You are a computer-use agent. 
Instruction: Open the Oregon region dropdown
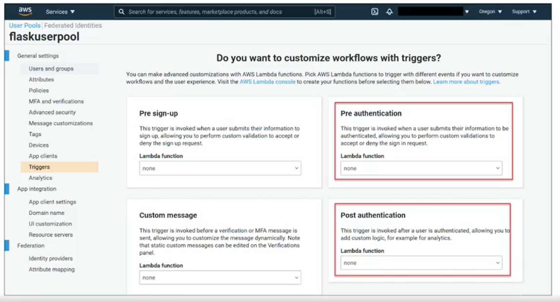(x=490, y=12)
